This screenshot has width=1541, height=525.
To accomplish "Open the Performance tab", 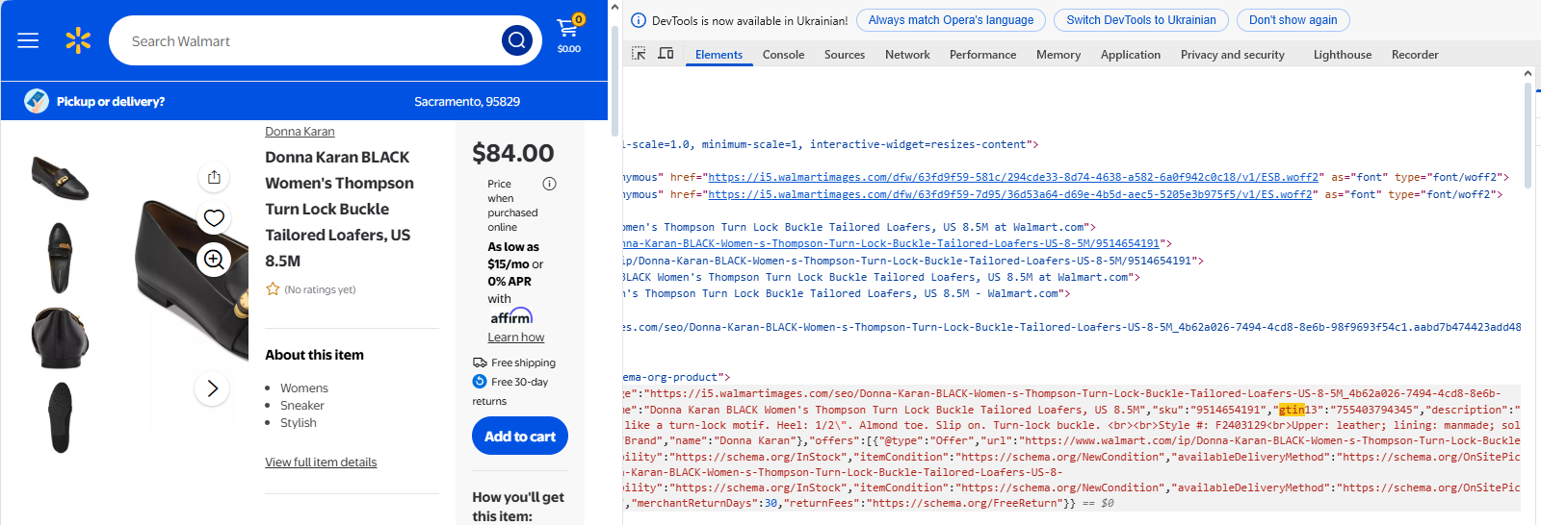I will 982,55.
